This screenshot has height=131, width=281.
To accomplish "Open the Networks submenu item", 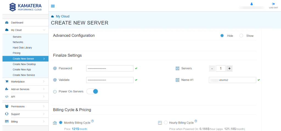I will [18, 42].
